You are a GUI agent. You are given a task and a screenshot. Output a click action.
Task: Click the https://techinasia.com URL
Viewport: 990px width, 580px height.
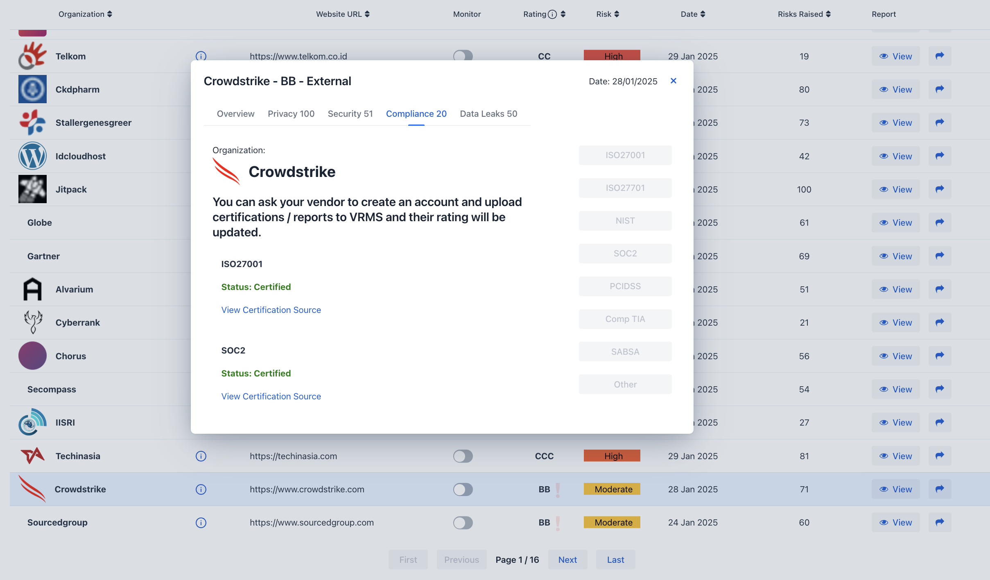click(293, 456)
